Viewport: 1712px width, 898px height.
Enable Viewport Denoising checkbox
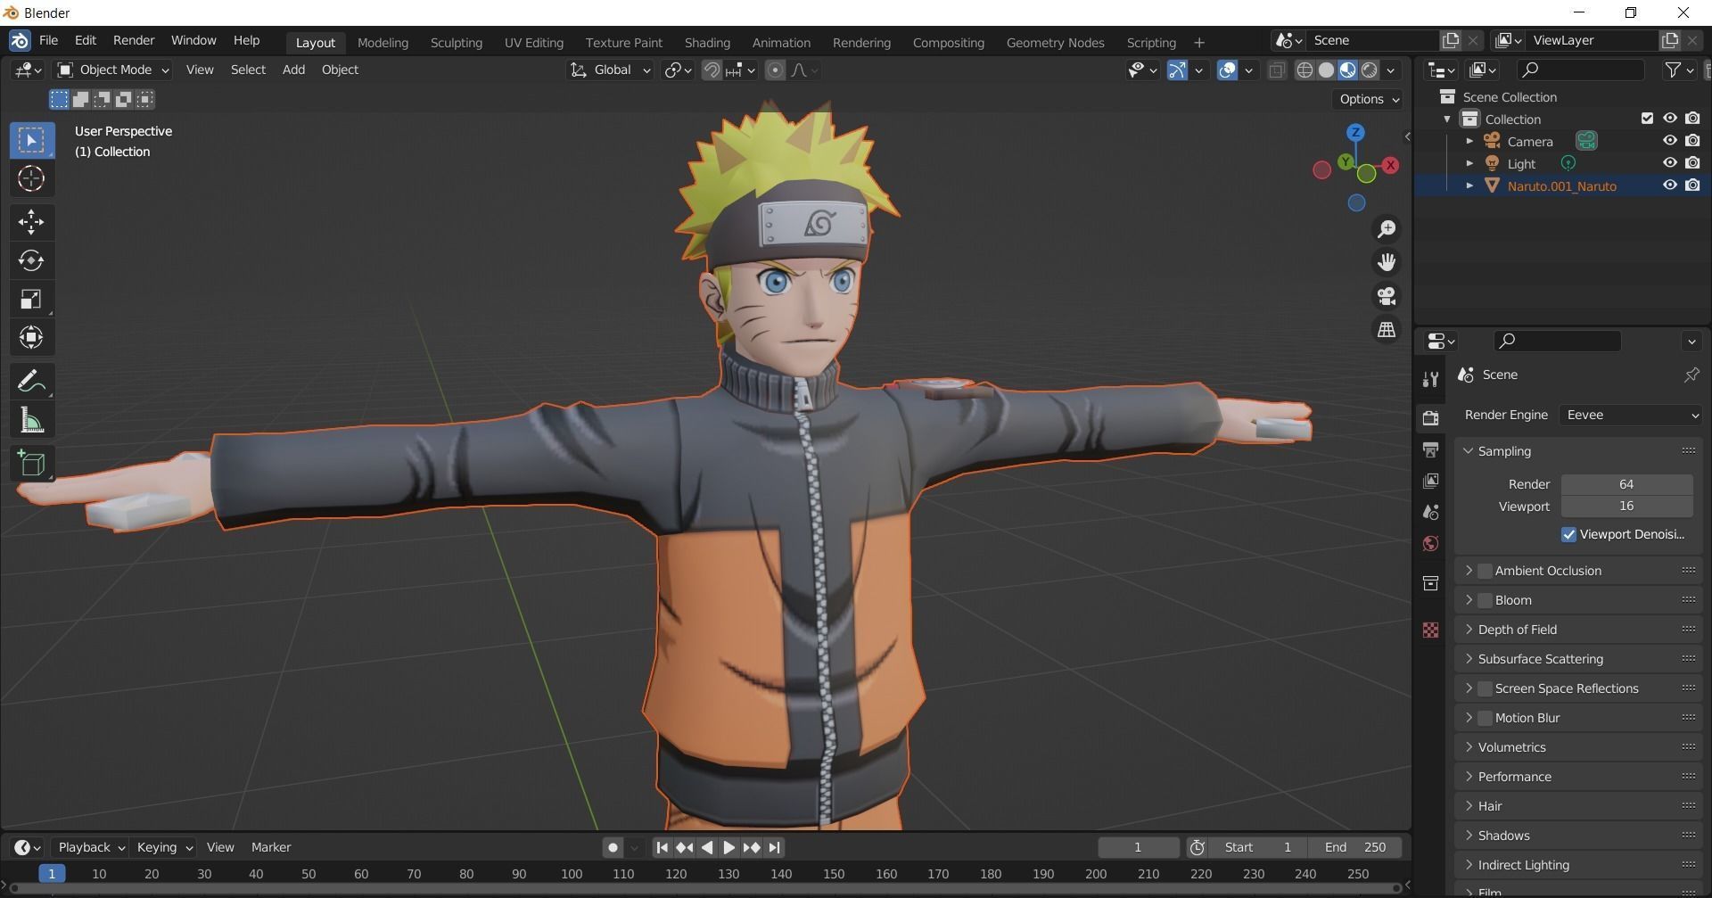pyautogui.click(x=1568, y=534)
